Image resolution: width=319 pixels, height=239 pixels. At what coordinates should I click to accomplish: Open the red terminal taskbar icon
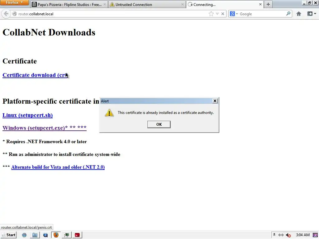[x=77, y=235]
